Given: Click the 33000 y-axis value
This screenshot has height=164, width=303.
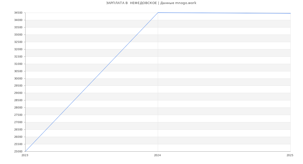Looking at the screenshot, I should click(18, 35).
